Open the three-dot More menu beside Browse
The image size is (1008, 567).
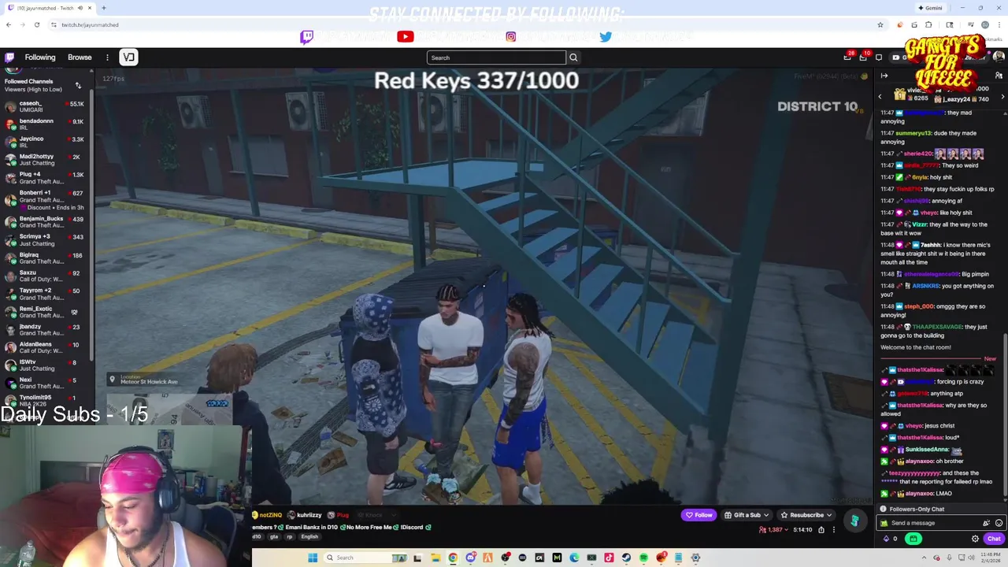point(107,57)
